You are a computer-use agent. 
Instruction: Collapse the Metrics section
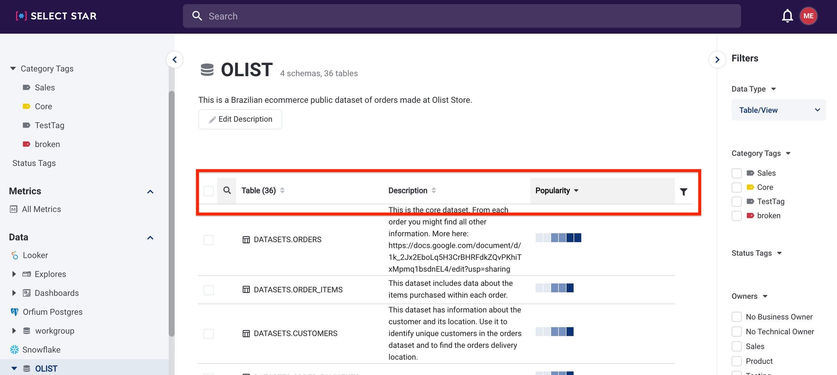coord(150,191)
